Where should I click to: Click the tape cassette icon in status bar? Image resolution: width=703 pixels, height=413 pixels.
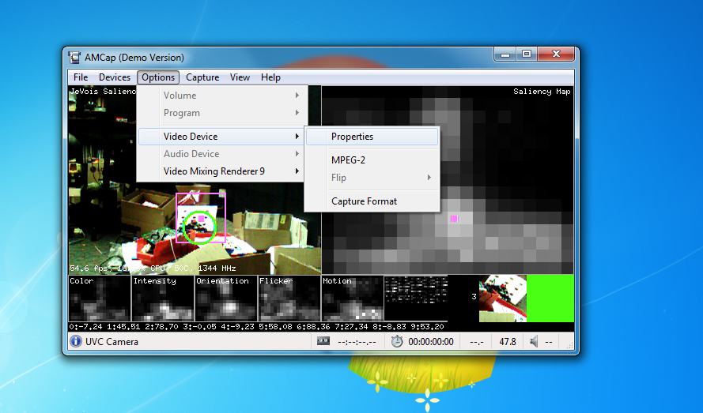(x=323, y=341)
